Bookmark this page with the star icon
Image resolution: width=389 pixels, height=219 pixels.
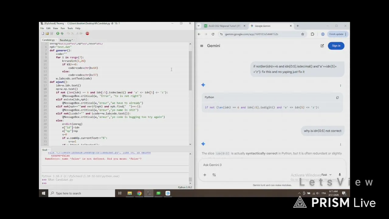tap(302, 34)
